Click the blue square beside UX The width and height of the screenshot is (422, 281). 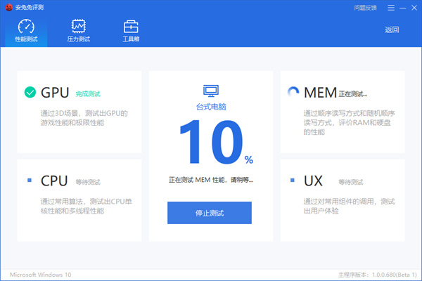[x=293, y=181]
